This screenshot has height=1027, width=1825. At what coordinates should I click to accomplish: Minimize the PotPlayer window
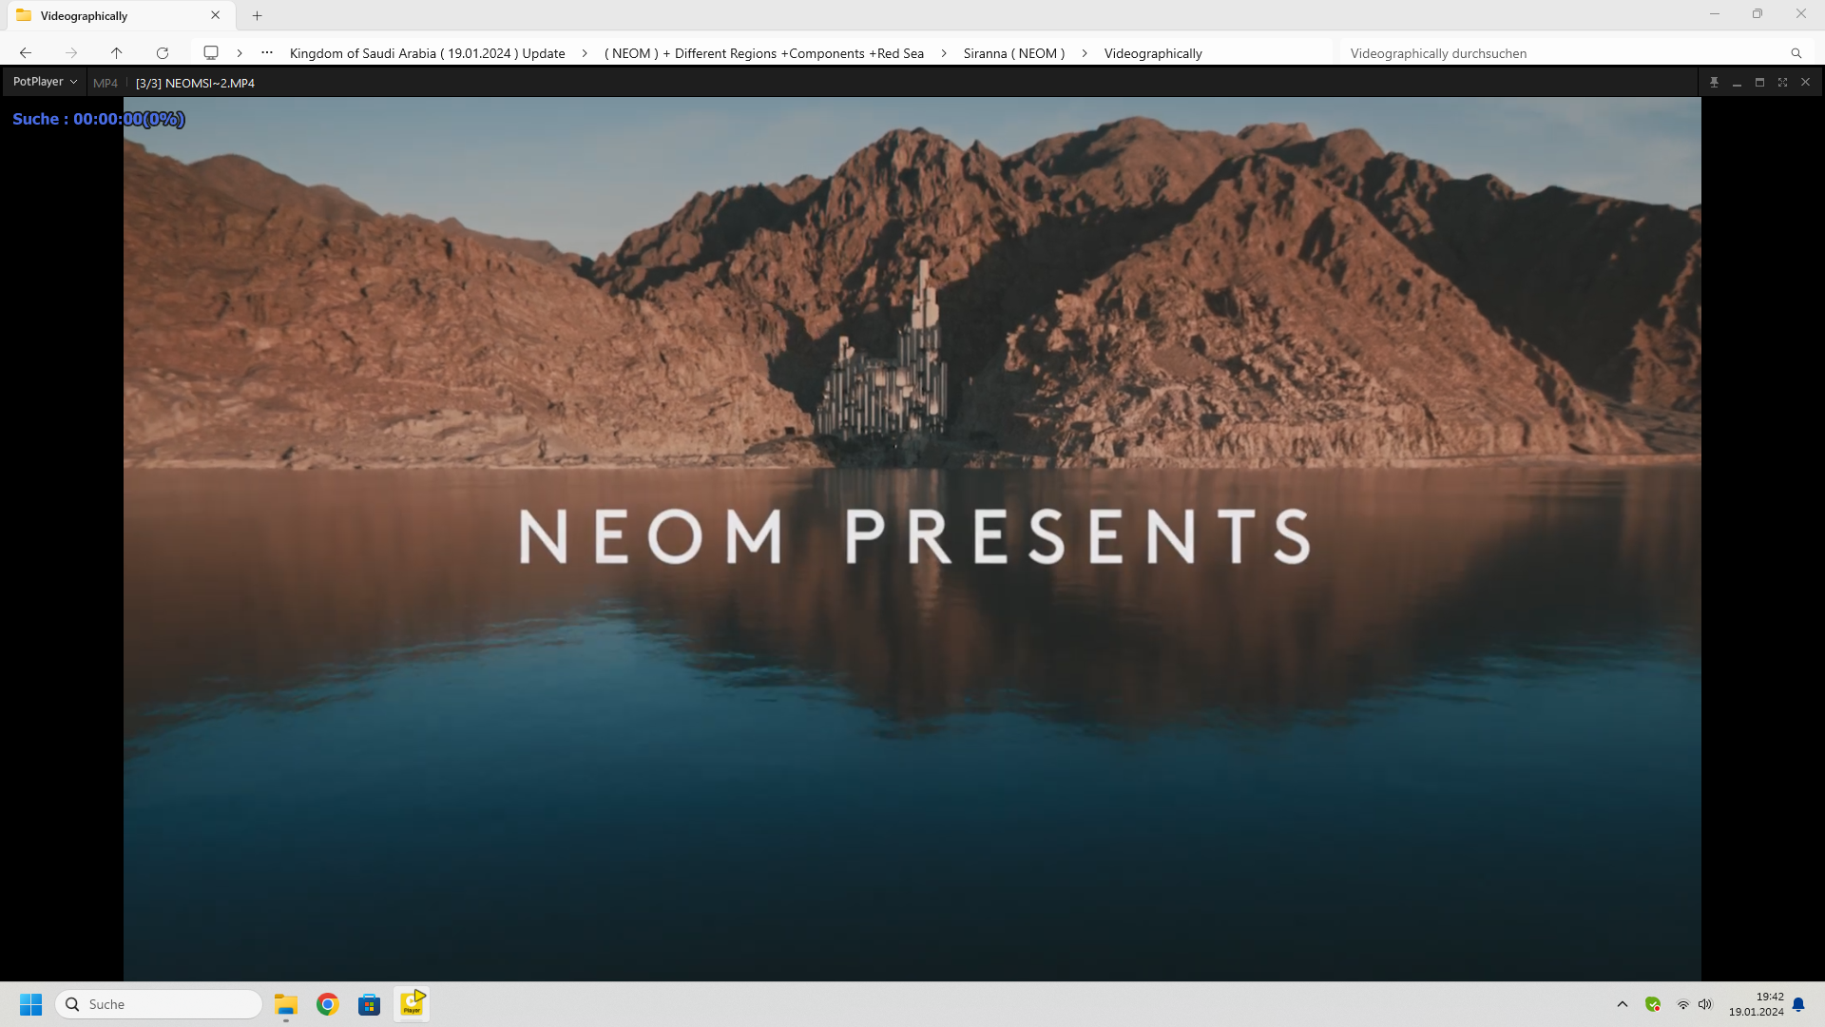point(1737,83)
